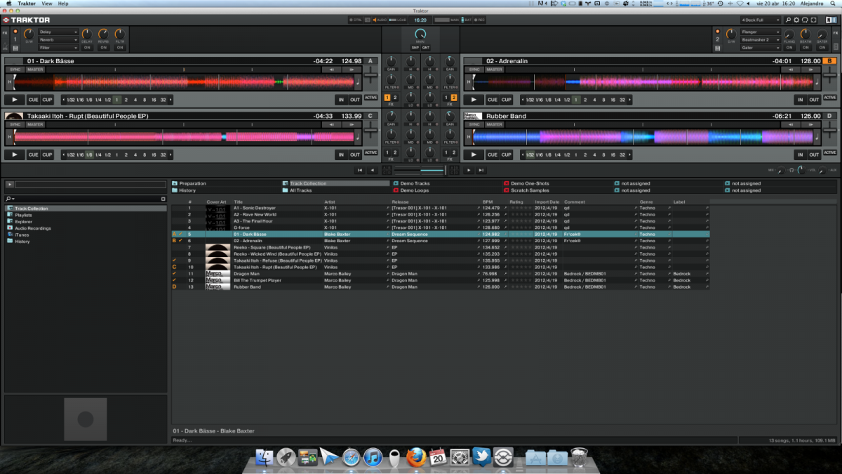842x474 pixels.
Task: Open the Help menu
Action: pos(63,4)
